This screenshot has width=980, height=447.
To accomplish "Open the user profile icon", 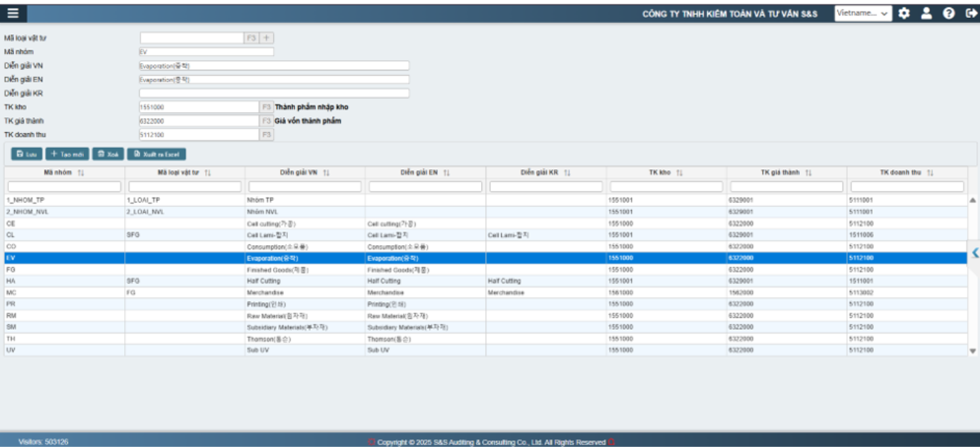I will [x=926, y=13].
